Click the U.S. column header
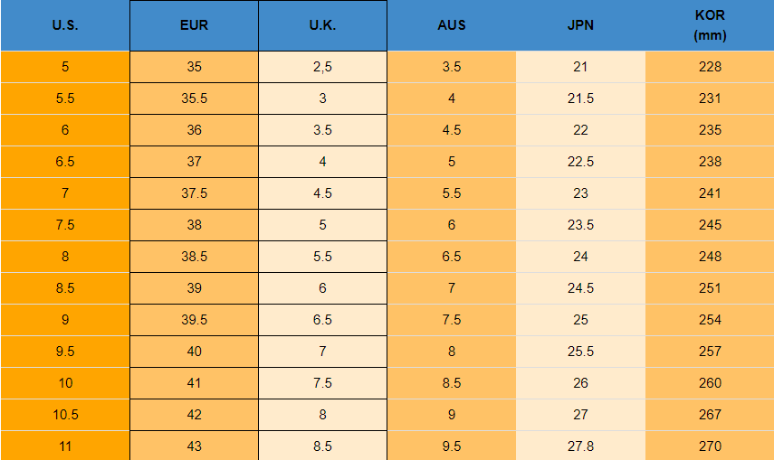This screenshot has width=774, height=460. [65, 25]
